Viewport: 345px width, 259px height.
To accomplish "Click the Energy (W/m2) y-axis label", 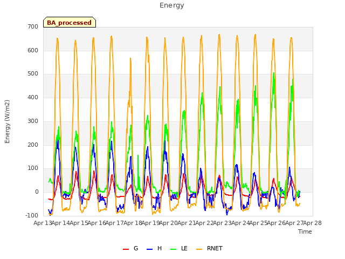I will click(7, 121).
